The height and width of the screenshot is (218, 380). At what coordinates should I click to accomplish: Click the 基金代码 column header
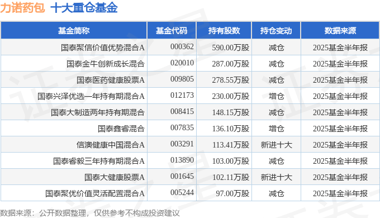point(172,31)
